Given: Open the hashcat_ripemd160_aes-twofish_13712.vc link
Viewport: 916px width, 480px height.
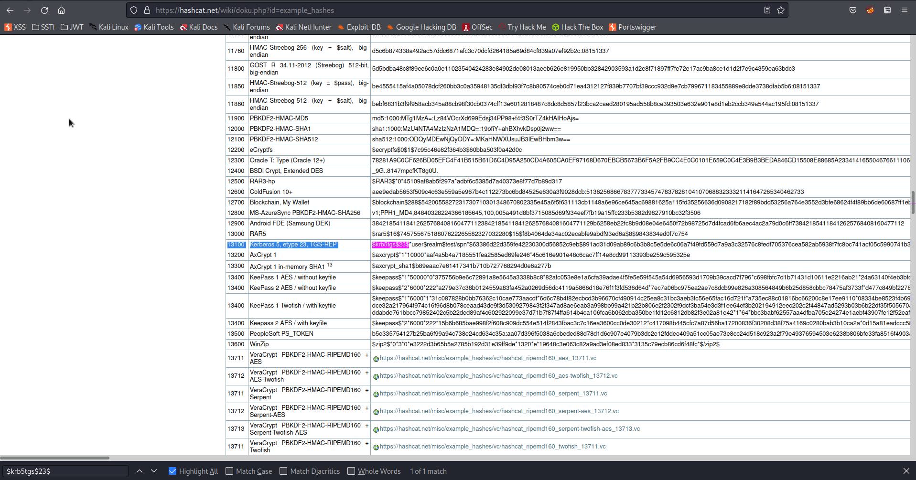Looking at the screenshot, I should [x=498, y=376].
